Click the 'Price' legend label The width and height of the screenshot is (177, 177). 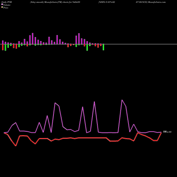[6, 8]
